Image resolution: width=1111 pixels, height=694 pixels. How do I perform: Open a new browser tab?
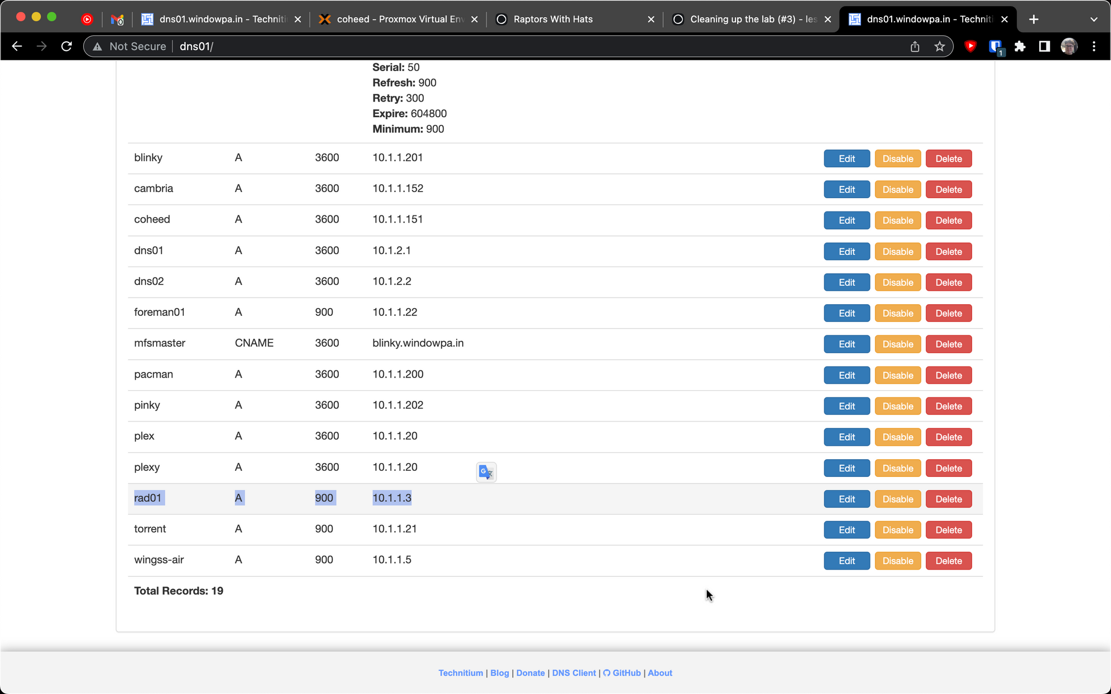click(1033, 19)
